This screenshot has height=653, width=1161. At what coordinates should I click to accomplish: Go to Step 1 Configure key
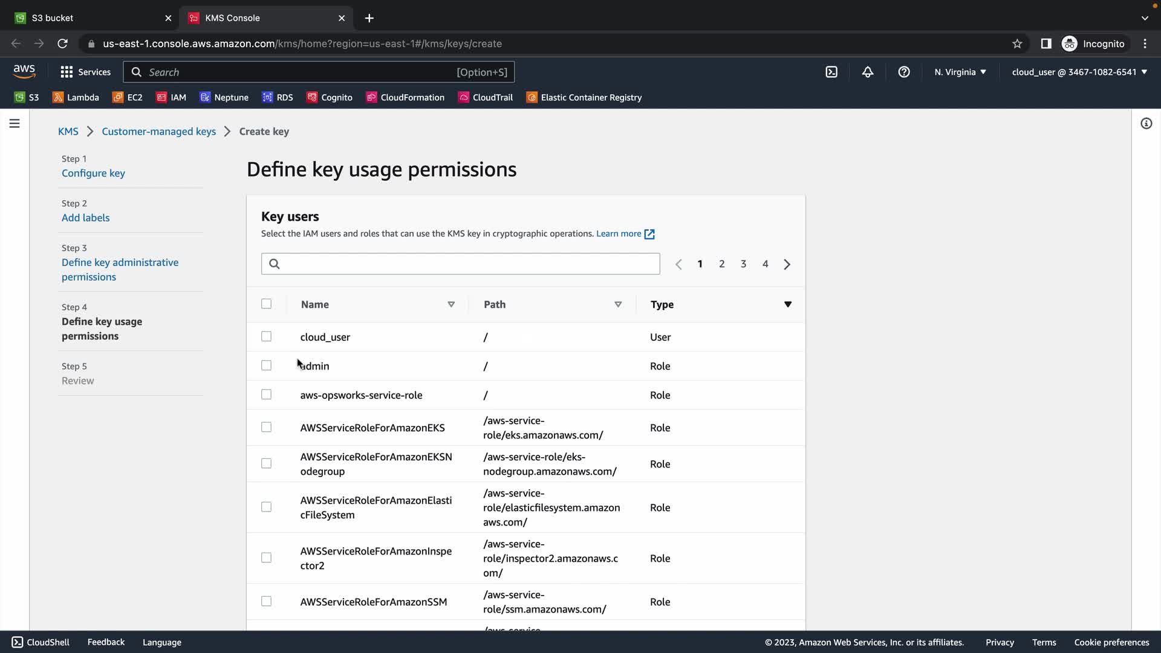click(x=93, y=173)
